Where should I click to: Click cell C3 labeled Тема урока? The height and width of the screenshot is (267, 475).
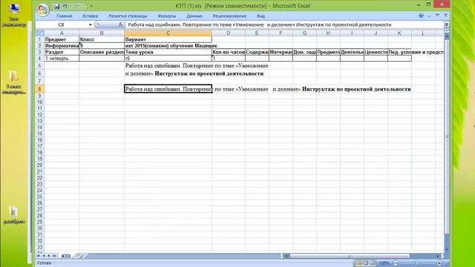pyautogui.click(x=168, y=52)
